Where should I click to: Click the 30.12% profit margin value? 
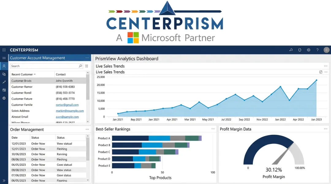point(274,170)
